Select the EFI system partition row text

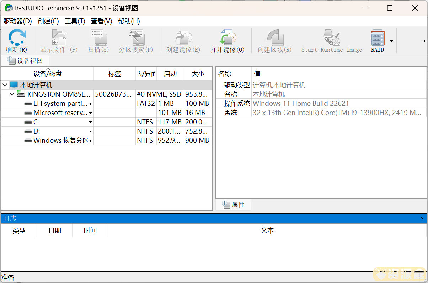tap(60, 104)
